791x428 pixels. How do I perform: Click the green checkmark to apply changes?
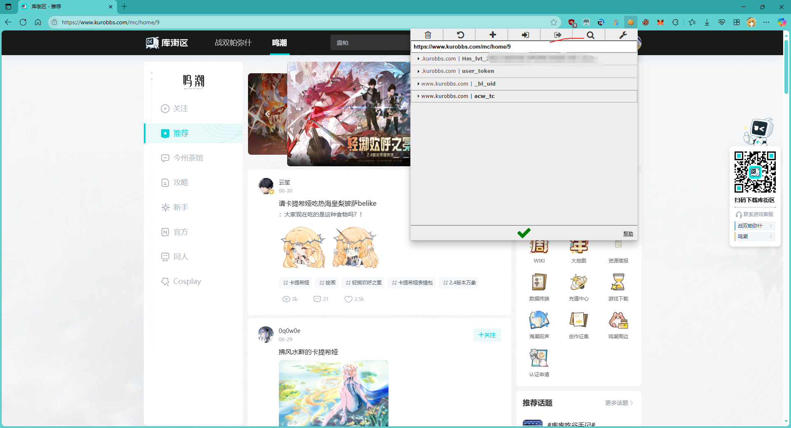pyautogui.click(x=524, y=233)
